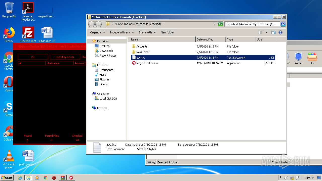322x181 pixels.
Task: Open partygroups document on desktop
Action: 28,158
